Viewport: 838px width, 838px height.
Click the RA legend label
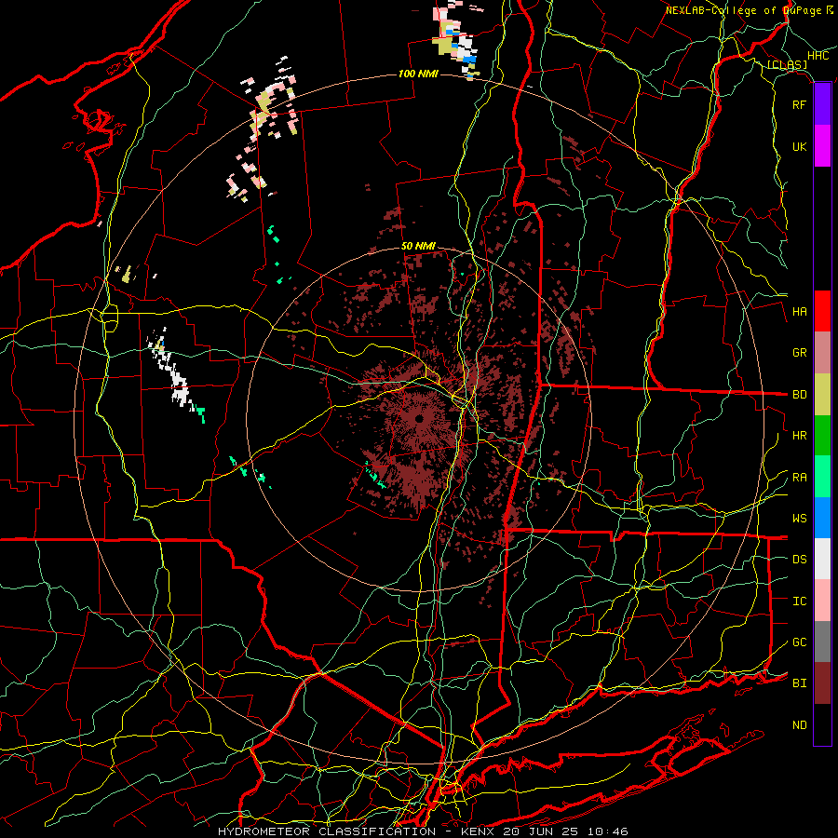pos(799,478)
